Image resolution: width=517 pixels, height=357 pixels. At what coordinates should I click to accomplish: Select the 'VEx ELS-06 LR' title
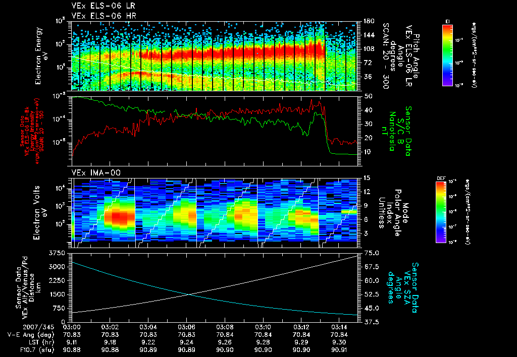[103, 6]
